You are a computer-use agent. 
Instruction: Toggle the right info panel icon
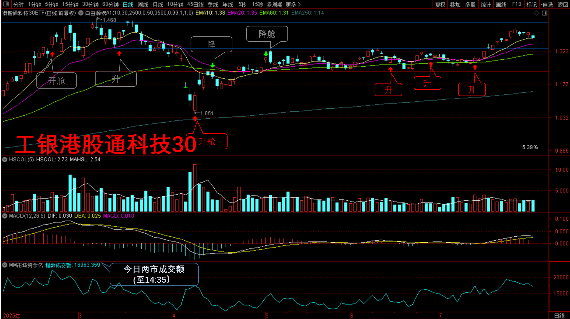[x=544, y=13]
